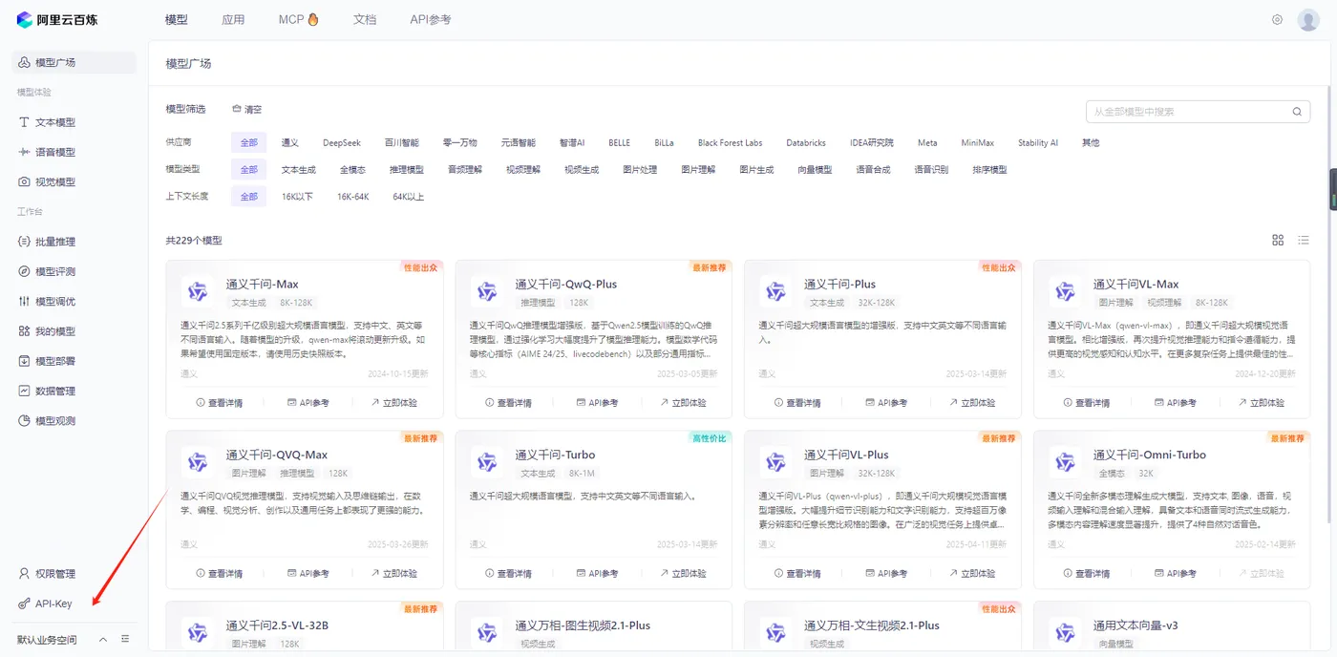This screenshot has height=657, width=1337.
Task: Select the 应用 top navigation tab
Action: point(233,19)
